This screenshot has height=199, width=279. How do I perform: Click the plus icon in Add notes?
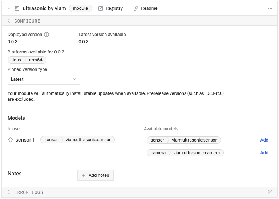(84, 175)
